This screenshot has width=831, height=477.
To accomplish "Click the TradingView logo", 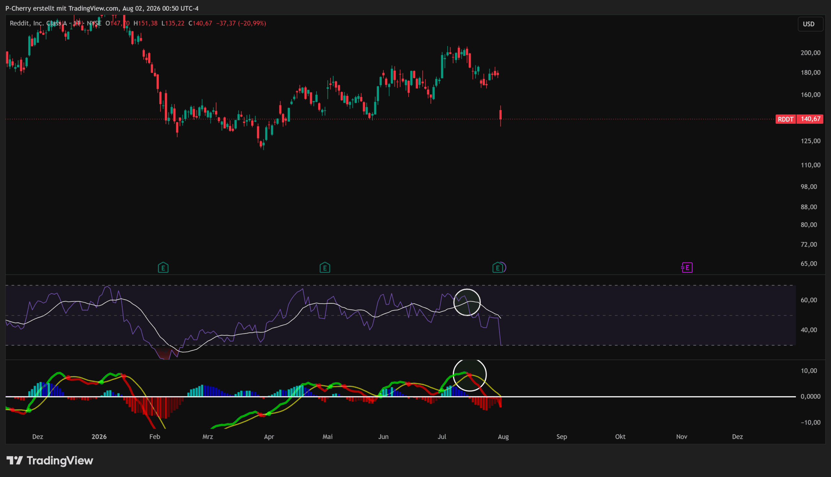I will point(50,460).
